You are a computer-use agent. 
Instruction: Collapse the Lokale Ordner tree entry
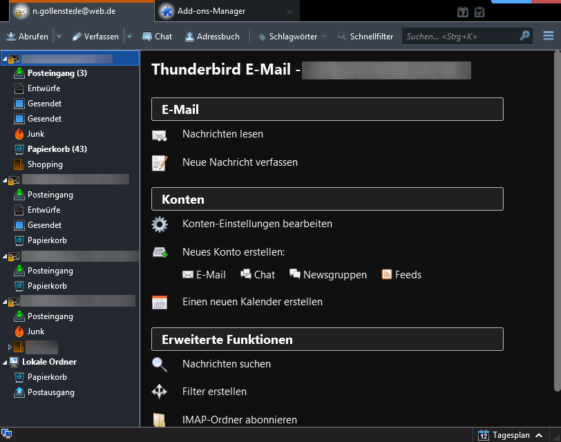[x=6, y=361]
